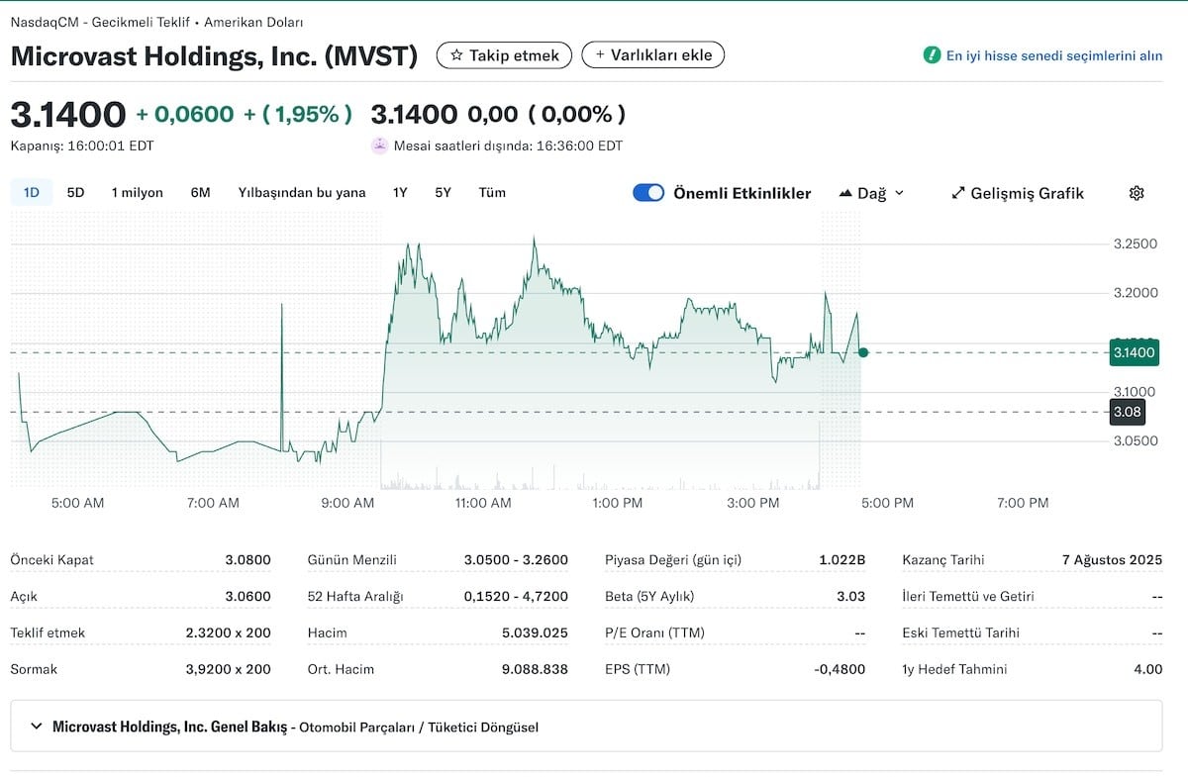Screen dimensions: 1188x777
Task: Click the green end-point dot on chart line
Action: coord(863,352)
